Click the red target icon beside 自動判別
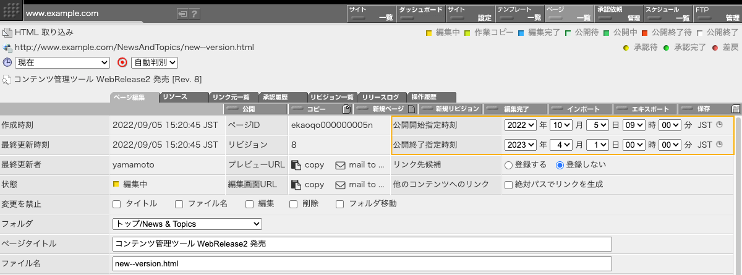This screenshot has height=275, width=742. [x=122, y=62]
